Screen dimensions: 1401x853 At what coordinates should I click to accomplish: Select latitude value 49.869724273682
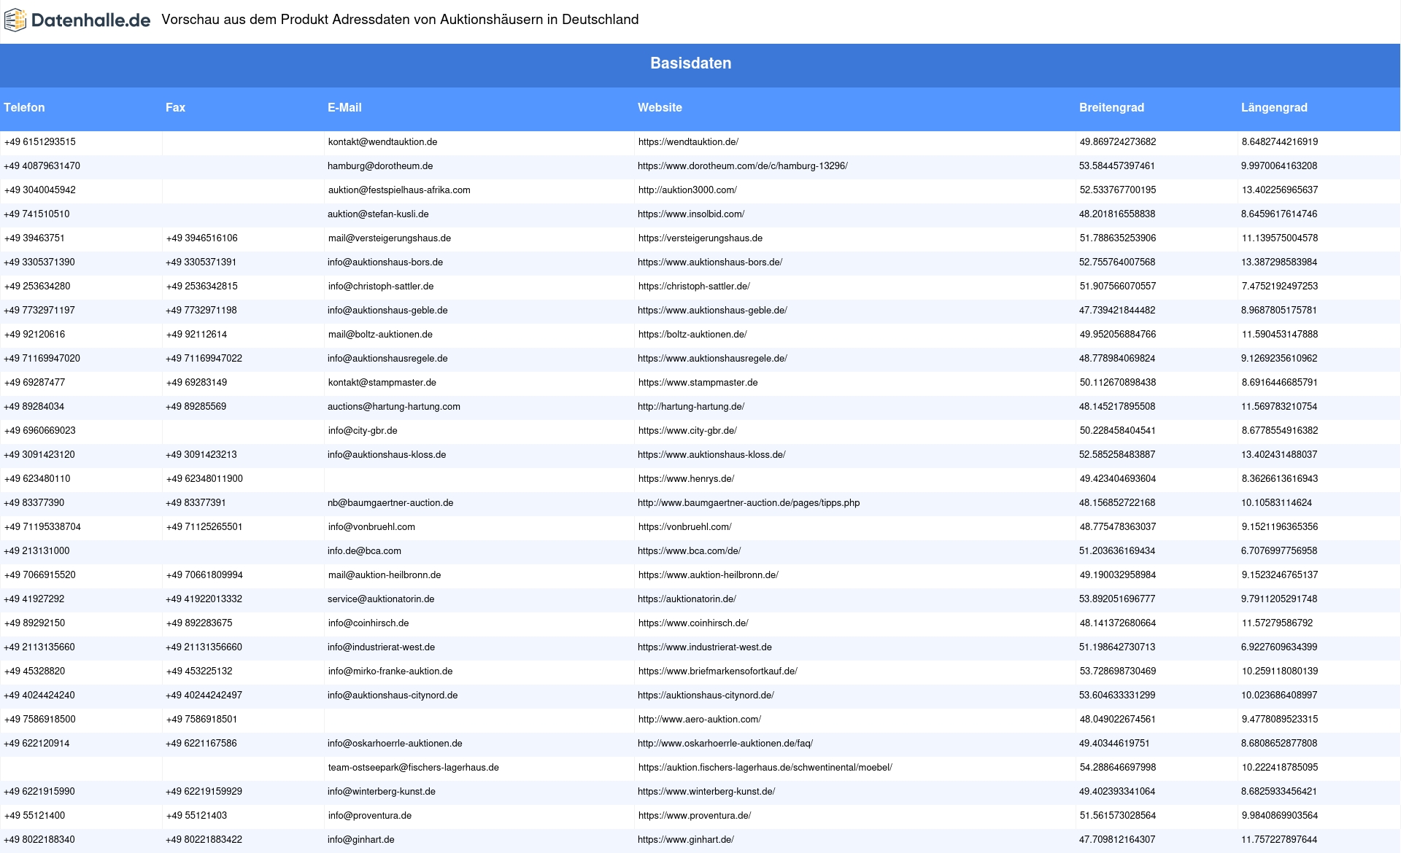(x=1118, y=142)
